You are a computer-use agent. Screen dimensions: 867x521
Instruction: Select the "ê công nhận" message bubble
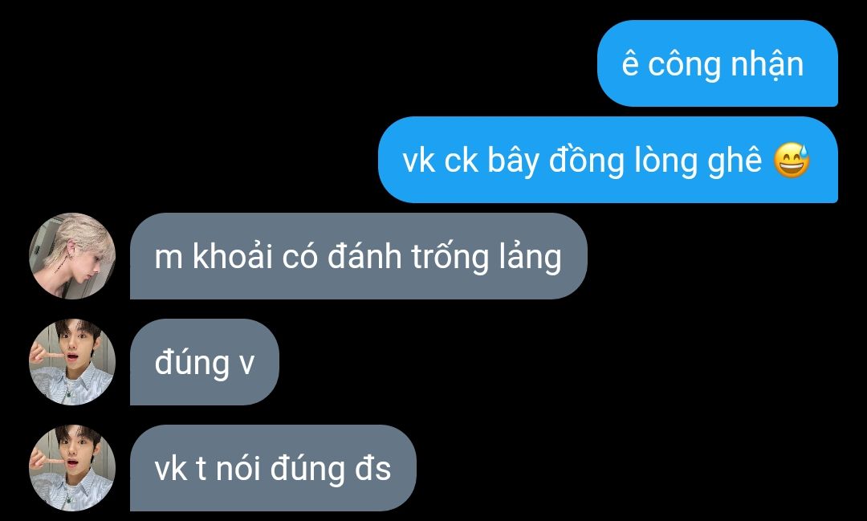coord(717,63)
